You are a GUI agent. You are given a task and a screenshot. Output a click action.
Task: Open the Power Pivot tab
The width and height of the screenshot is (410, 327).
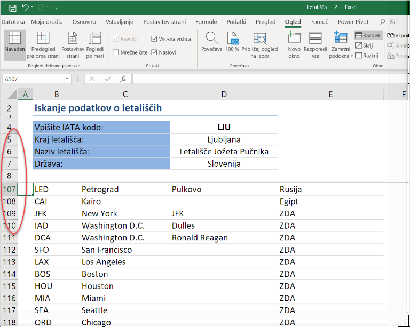(x=353, y=22)
